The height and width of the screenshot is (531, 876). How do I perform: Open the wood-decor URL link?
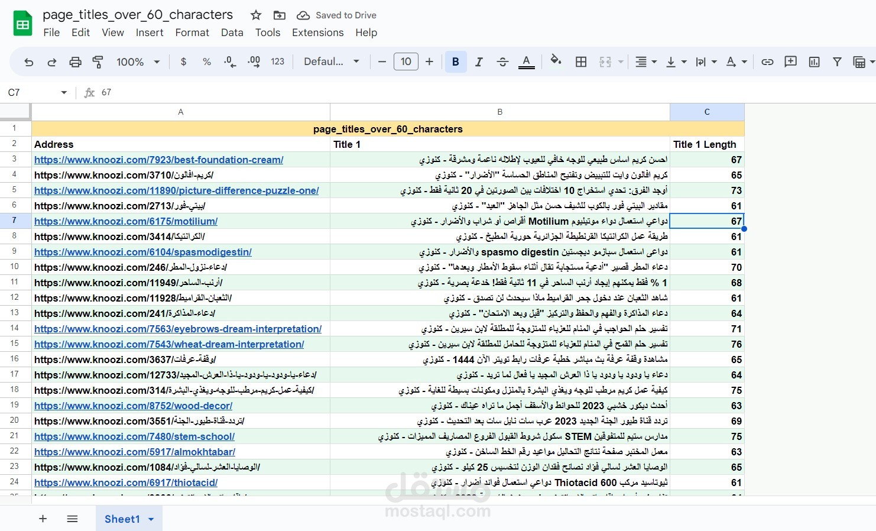point(134,406)
